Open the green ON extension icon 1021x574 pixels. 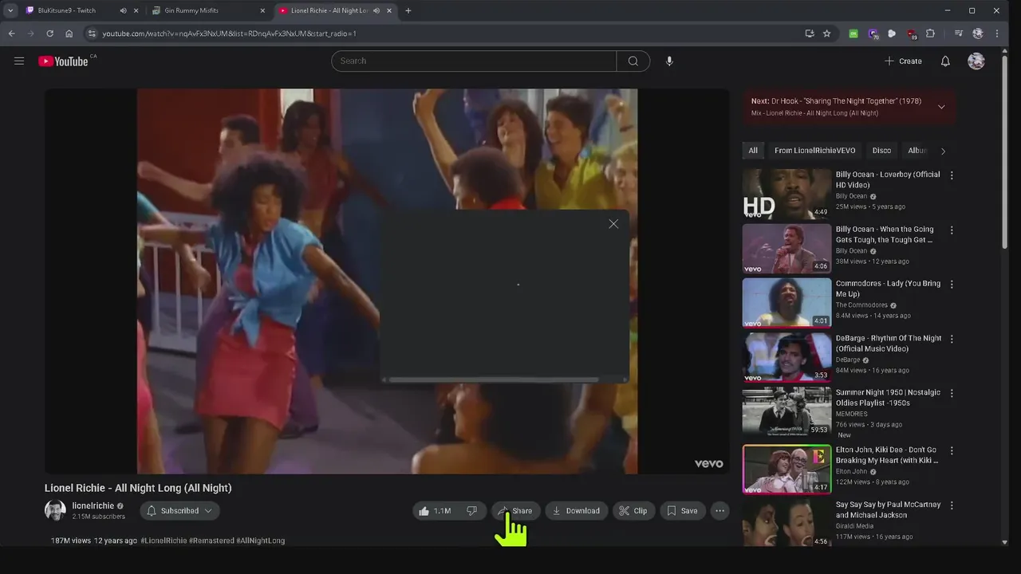coord(853,33)
